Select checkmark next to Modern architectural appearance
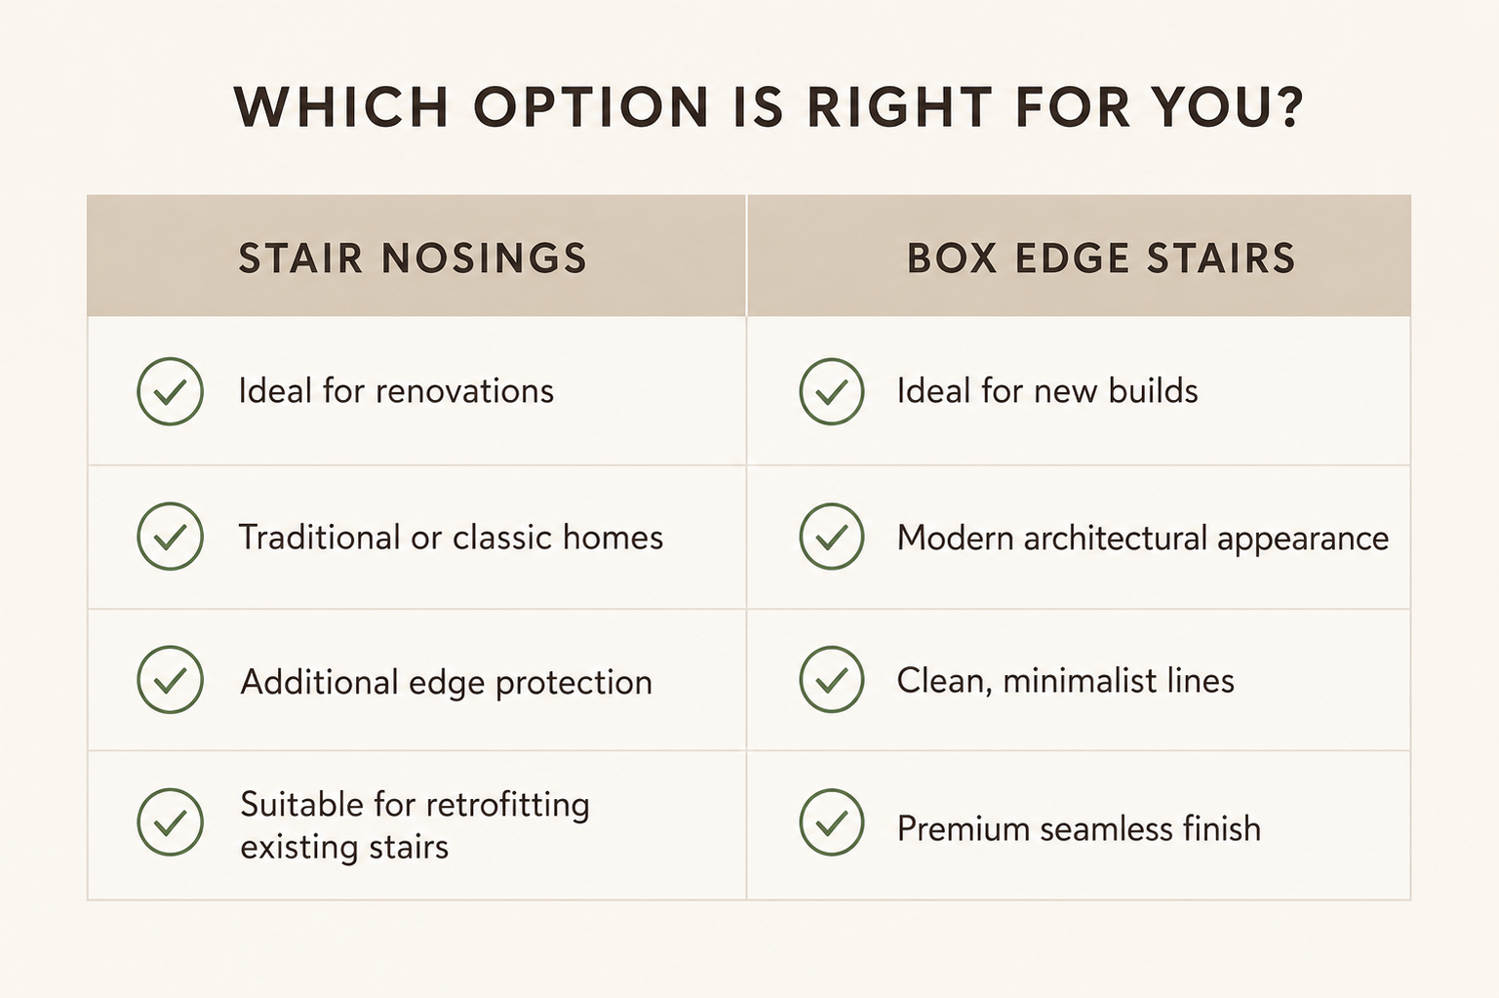The image size is (1499, 998). [831, 537]
